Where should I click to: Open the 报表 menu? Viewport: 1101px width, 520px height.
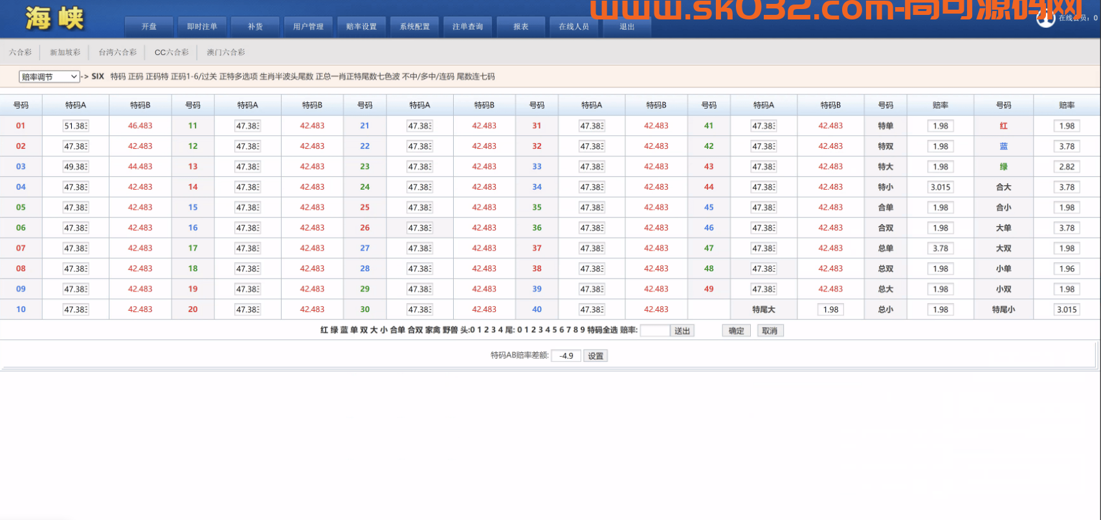click(x=520, y=27)
